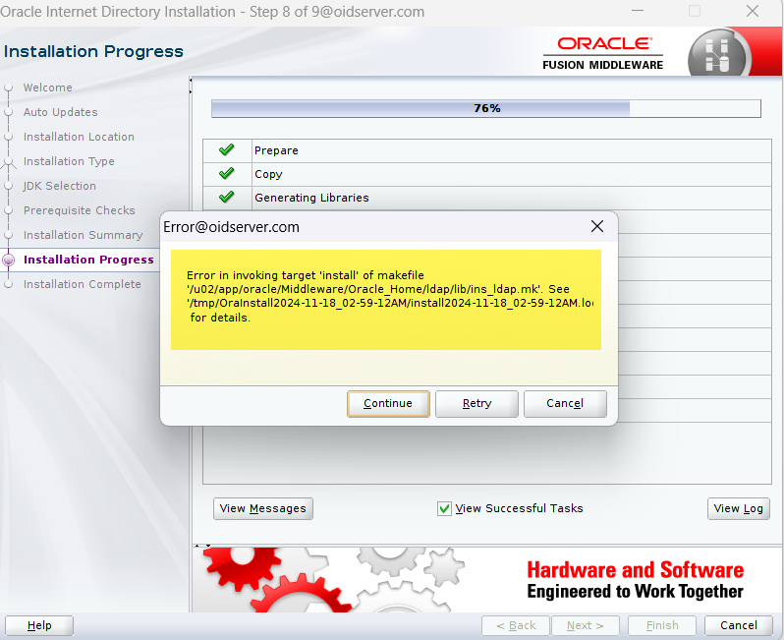
Task: Close the Error@oidserver.com dialog with X
Action: 596,226
